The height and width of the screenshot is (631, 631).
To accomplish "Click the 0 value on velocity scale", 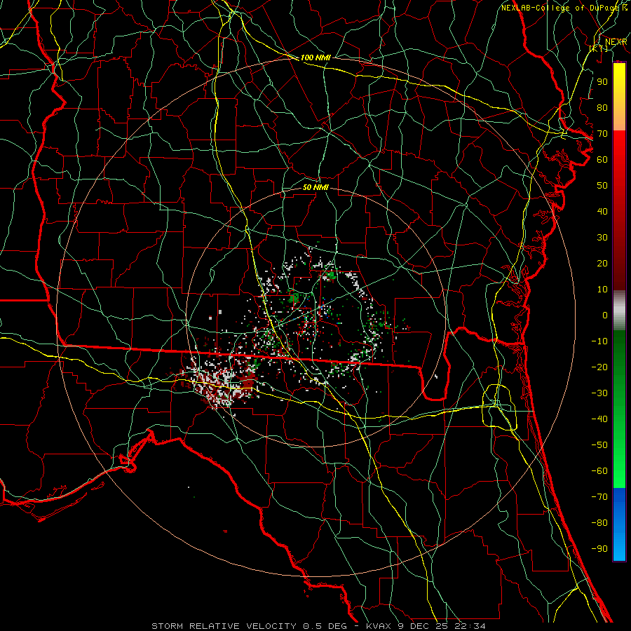I will click(x=605, y=315).
